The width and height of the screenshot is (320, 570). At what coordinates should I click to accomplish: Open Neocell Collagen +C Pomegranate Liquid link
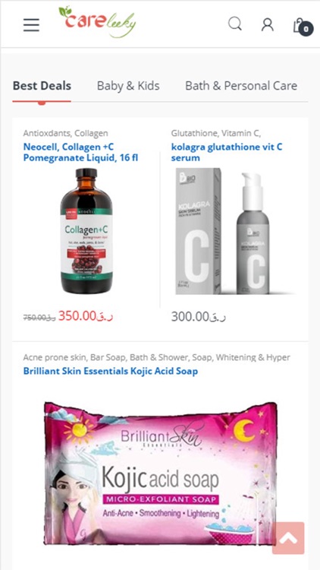point(80,152)
